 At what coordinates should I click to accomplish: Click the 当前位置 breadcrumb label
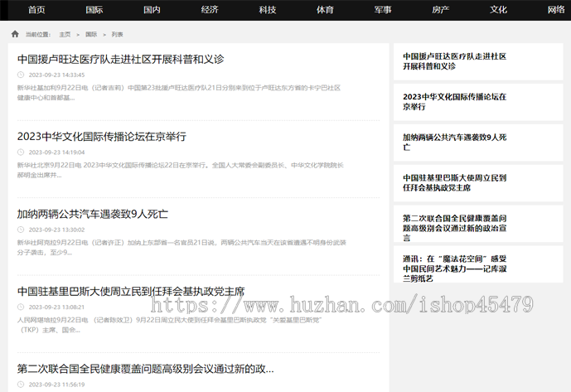click(x=38, y=34)
